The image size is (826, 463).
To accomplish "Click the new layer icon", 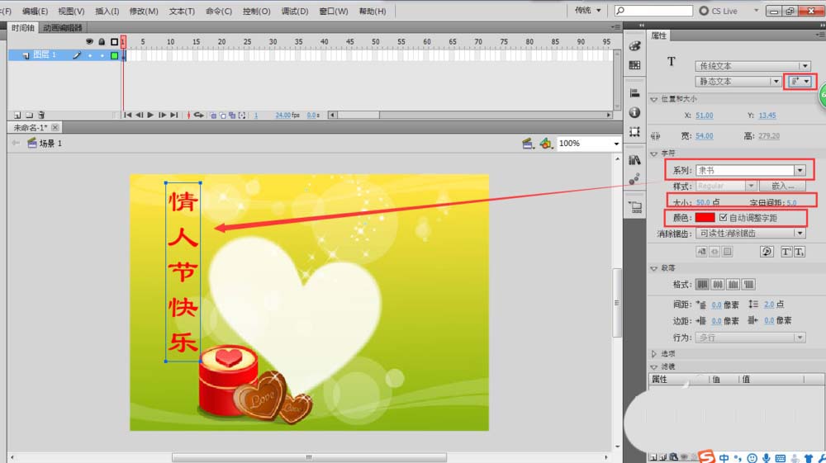I will pyautogui.click(x=17, y=116).
